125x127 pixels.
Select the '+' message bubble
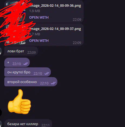pos(17,62)
